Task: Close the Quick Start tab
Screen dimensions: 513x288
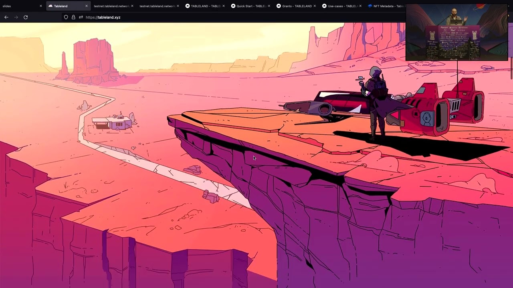Action: (269, 6)
